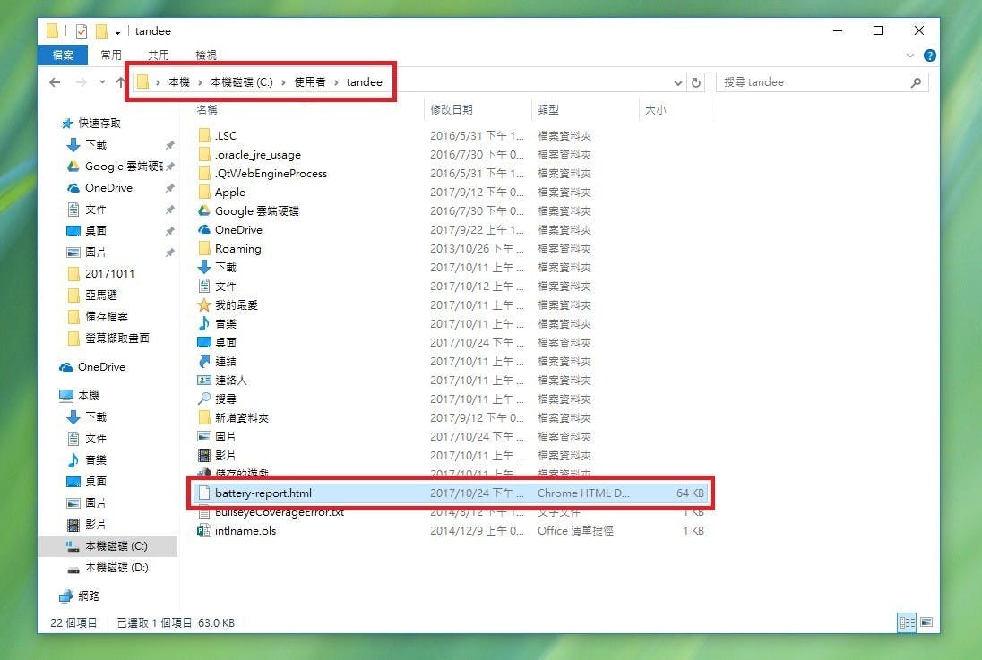The height and width of the screenshot is (660, 982).
Task: Select 本機 in the navigation pane
Action: (89, 396)
